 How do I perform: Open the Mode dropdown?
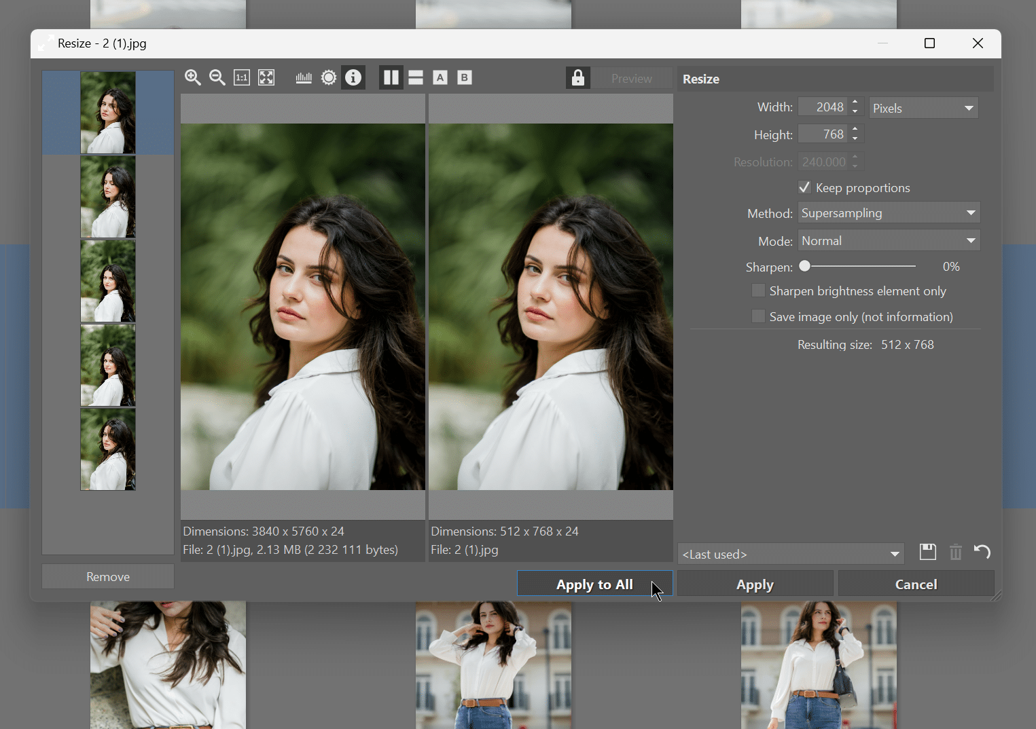click(x=889, y=240)
